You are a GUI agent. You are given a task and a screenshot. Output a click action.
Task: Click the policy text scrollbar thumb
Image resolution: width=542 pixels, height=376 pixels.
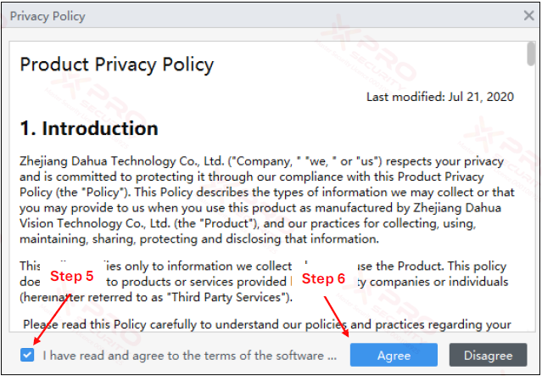531,53
